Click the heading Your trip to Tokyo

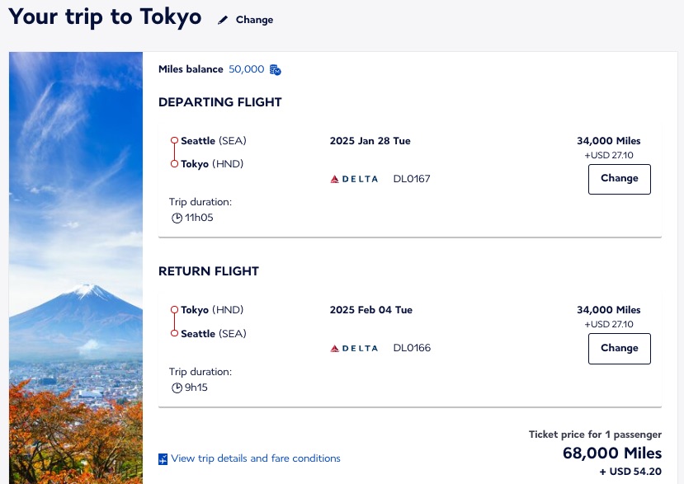(x=105, y=16)
